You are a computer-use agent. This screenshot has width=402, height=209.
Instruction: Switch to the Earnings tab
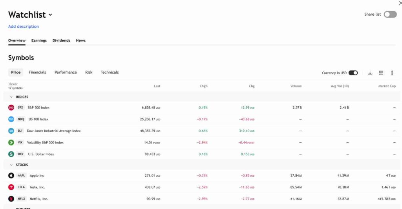click(39, 40)
